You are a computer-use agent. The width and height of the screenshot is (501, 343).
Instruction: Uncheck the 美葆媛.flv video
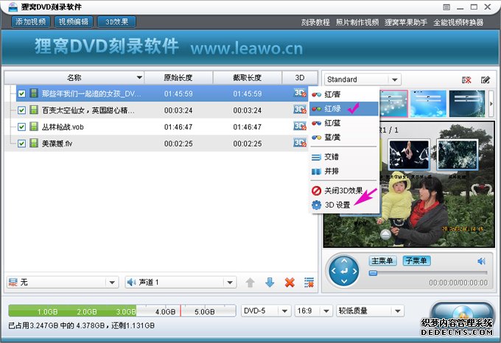click(x=21, y=144)
